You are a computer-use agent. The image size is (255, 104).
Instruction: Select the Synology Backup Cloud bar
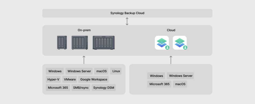[x=127, y=13]
